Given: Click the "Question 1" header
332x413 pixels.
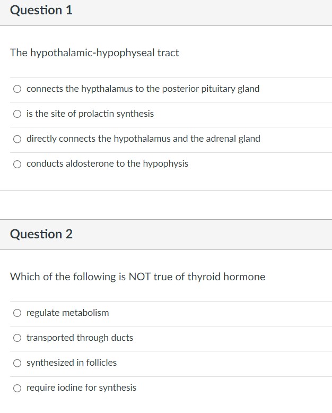Looking at the screenshot, I should tap(41, 10).
